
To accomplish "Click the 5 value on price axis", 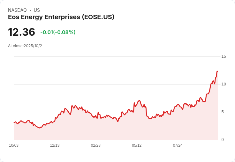I will coord(223,112).
